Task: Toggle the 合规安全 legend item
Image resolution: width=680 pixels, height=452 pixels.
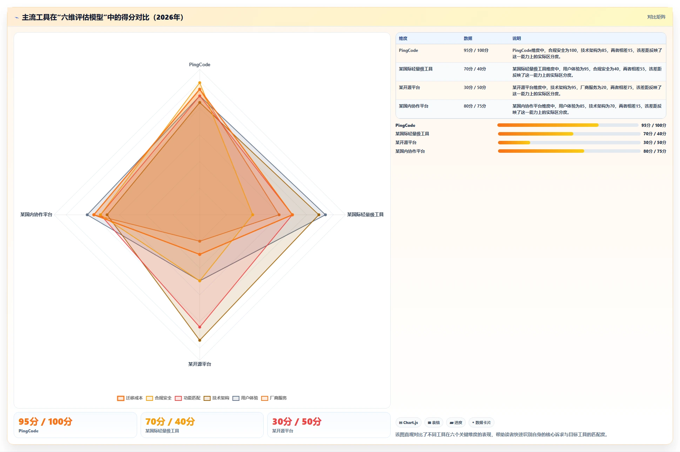Action: coord(159,398)
